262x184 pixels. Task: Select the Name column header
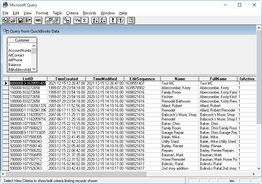click(x=179, y=79)
